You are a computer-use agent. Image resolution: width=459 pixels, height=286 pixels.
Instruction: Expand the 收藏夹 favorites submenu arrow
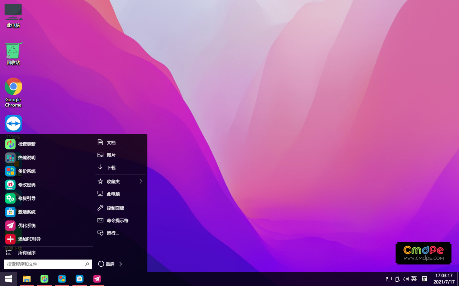point(141,182)
